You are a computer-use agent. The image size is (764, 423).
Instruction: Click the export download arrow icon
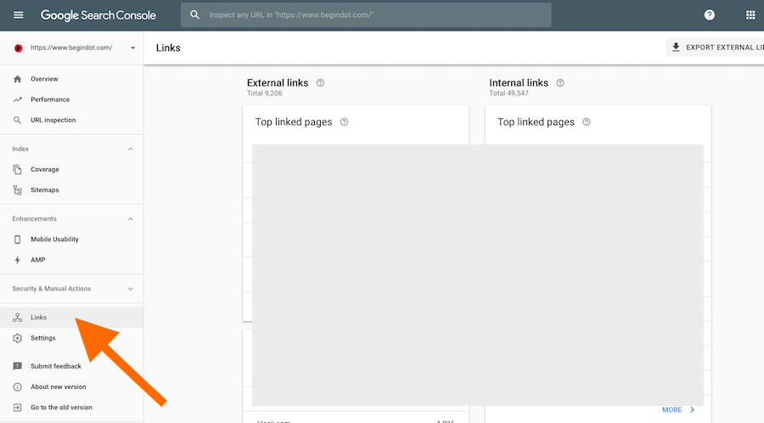click(676, 48)
